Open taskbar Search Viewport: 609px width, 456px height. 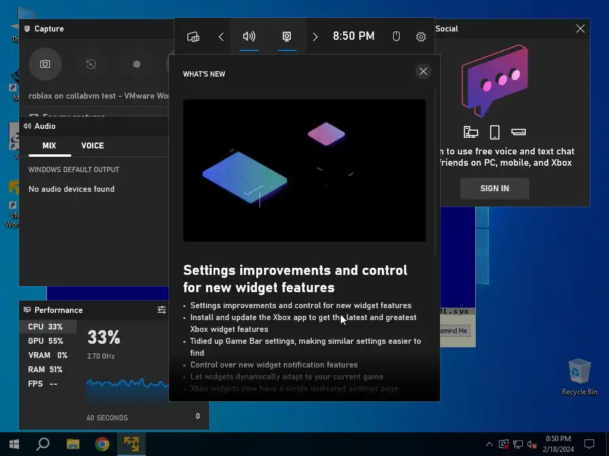coord(43,444)
